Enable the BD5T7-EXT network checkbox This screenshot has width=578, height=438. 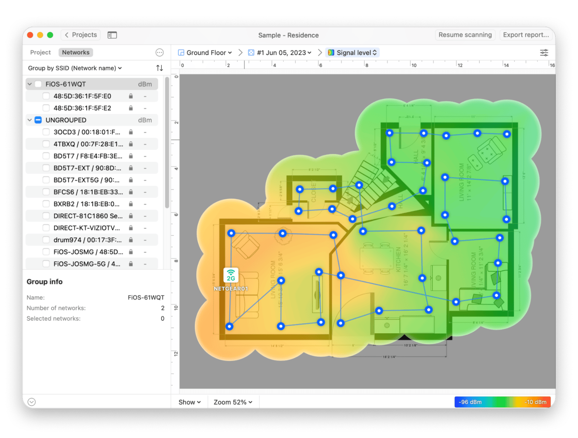pos(46,168)
